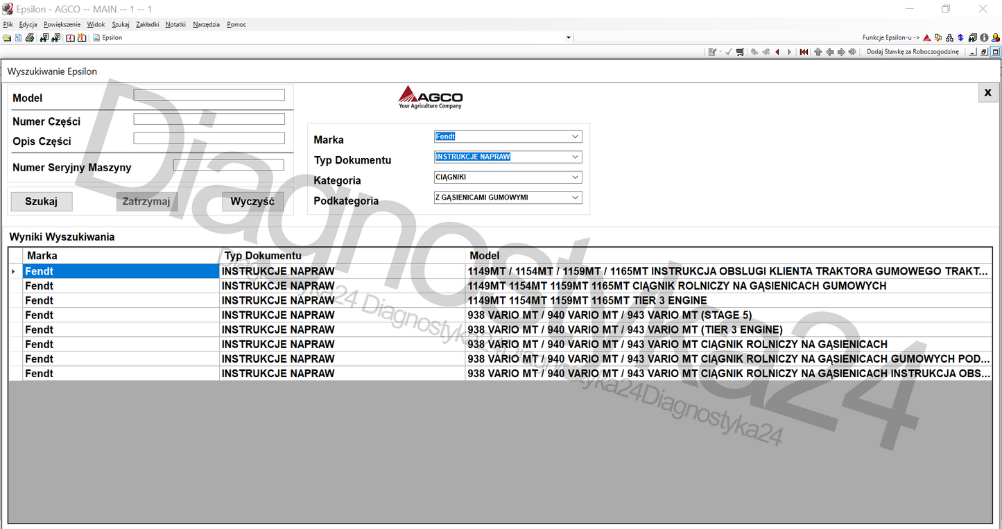Viewport: 1002px width, 529px height.
Task: Open the Plik menu
Action: 8,24
